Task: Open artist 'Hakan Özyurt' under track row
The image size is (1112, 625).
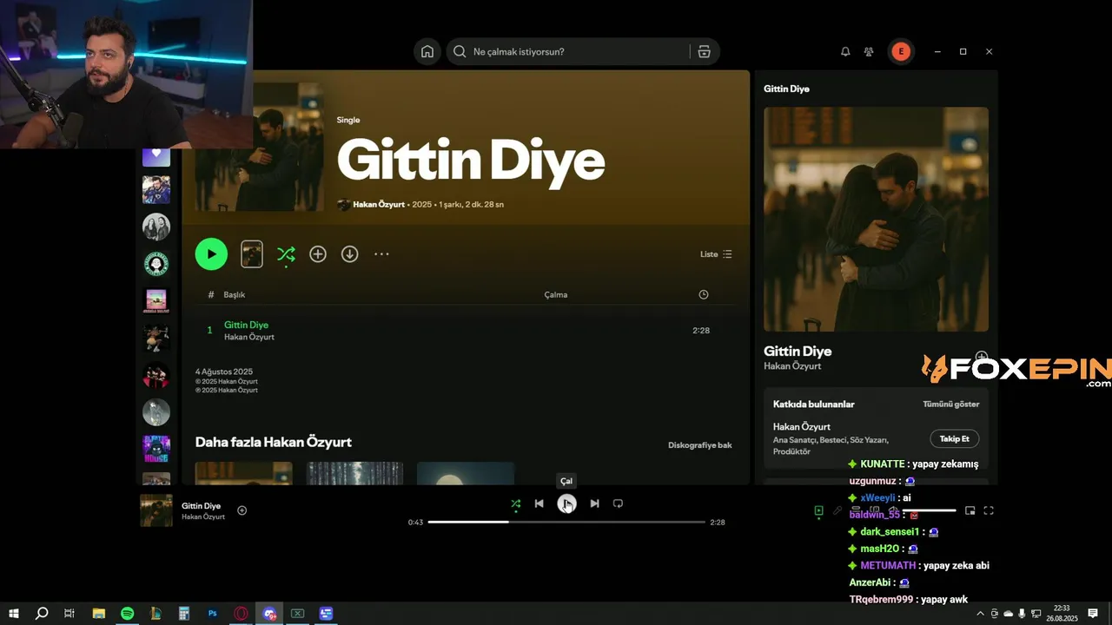Action: coord(249,337)
